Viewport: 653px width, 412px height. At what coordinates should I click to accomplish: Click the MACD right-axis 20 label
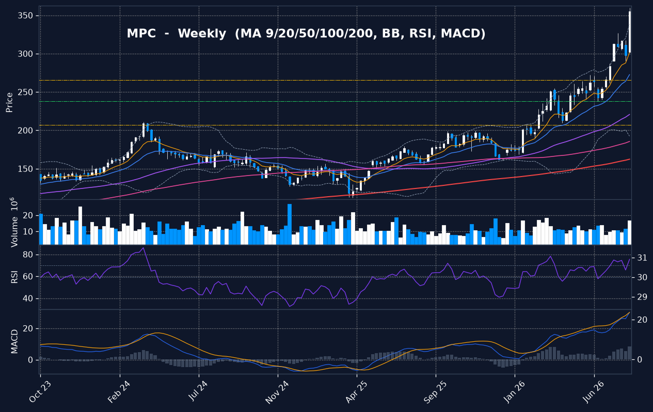pyautogui.click(x=642, y=320)
